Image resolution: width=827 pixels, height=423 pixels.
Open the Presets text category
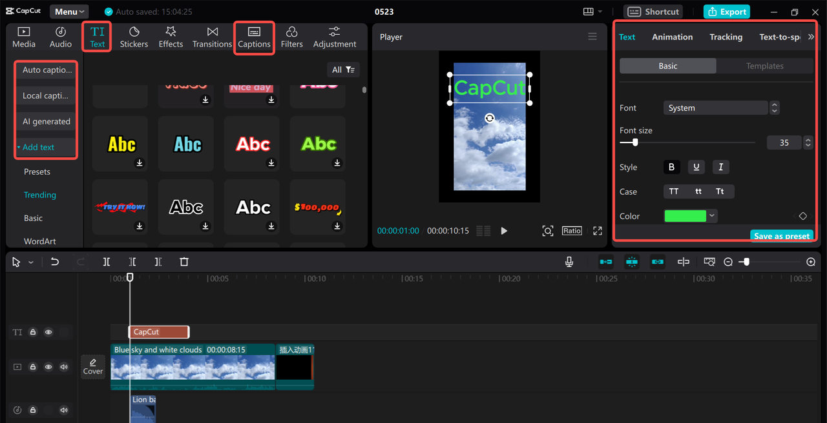click(37, 172)
